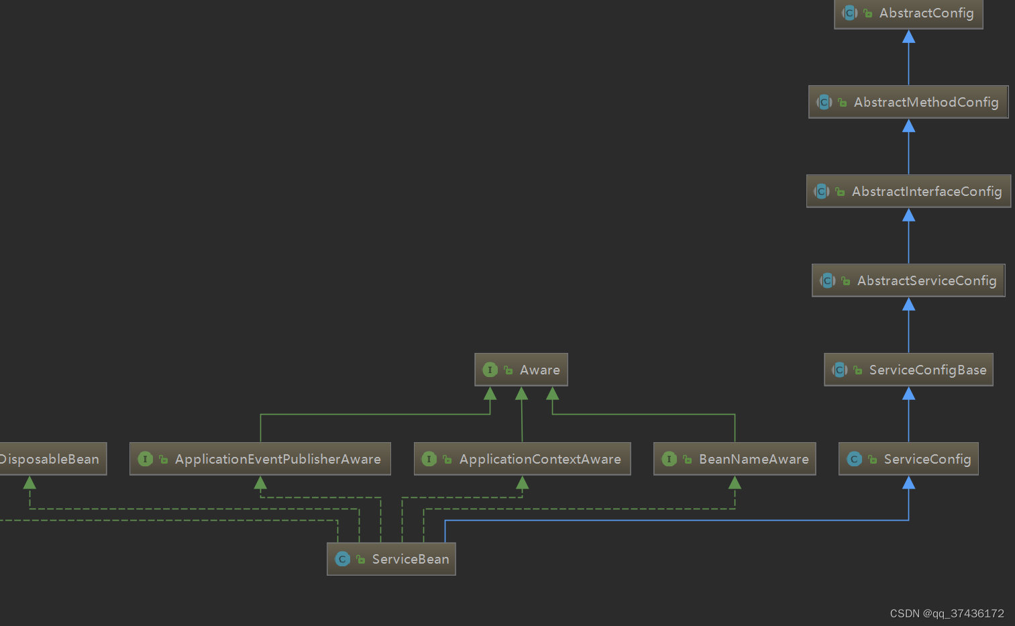Click the BeanNameAware text label
This screenshot has width=1015, height=626.
(x=754, y=459)
